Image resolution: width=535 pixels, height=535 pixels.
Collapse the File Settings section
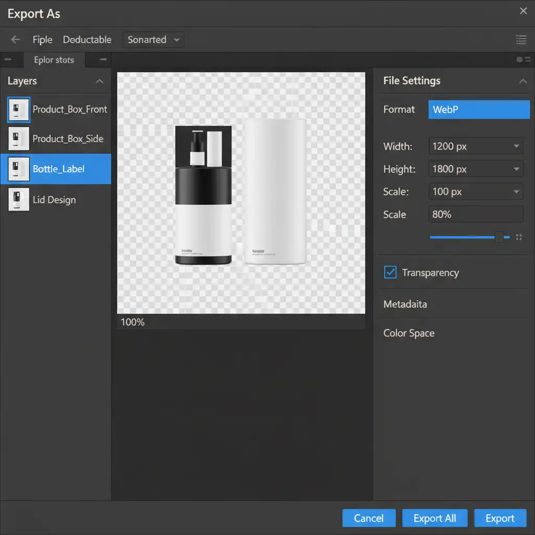[522, 81]
